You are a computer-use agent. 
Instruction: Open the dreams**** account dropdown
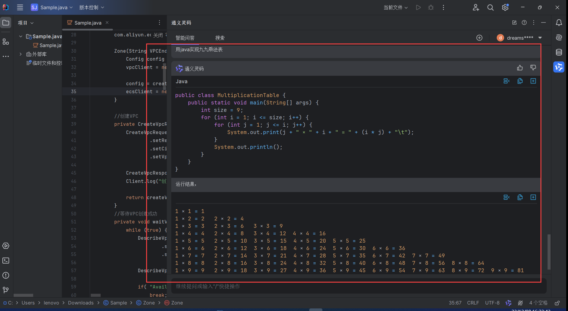tap(519, 38)
